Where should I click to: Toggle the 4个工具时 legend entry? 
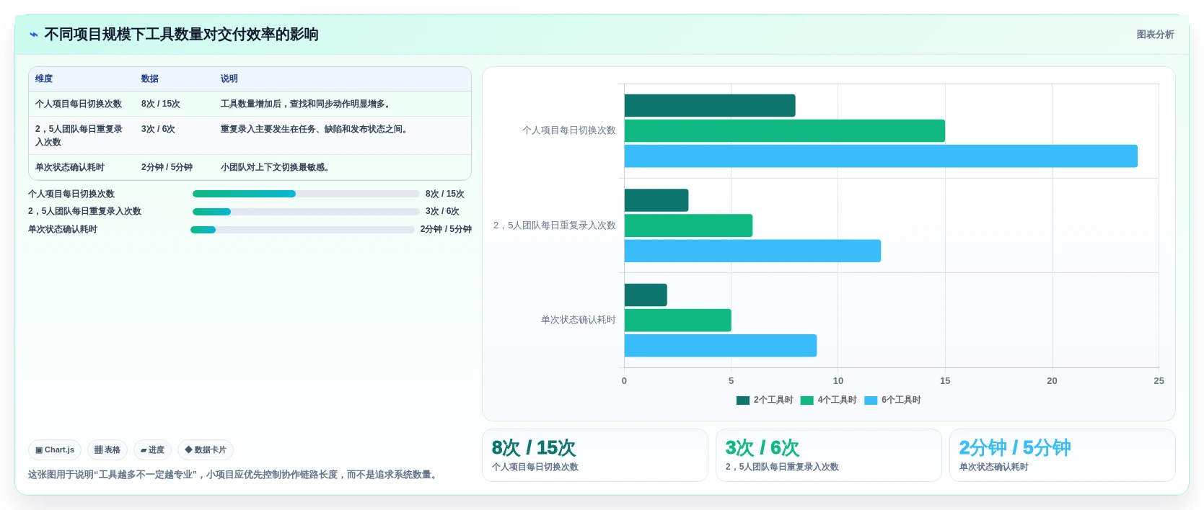click(x=829, y=401)
